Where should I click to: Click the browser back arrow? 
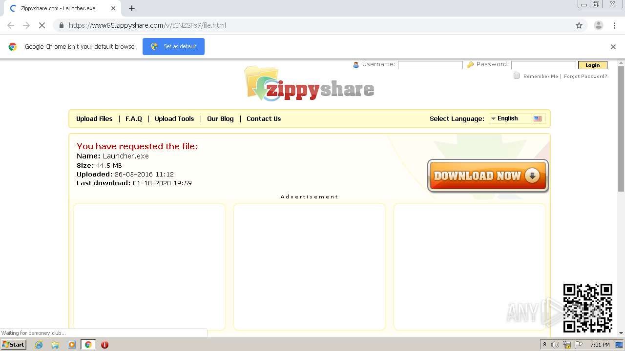pyautogui.click(x=11, y=25)
